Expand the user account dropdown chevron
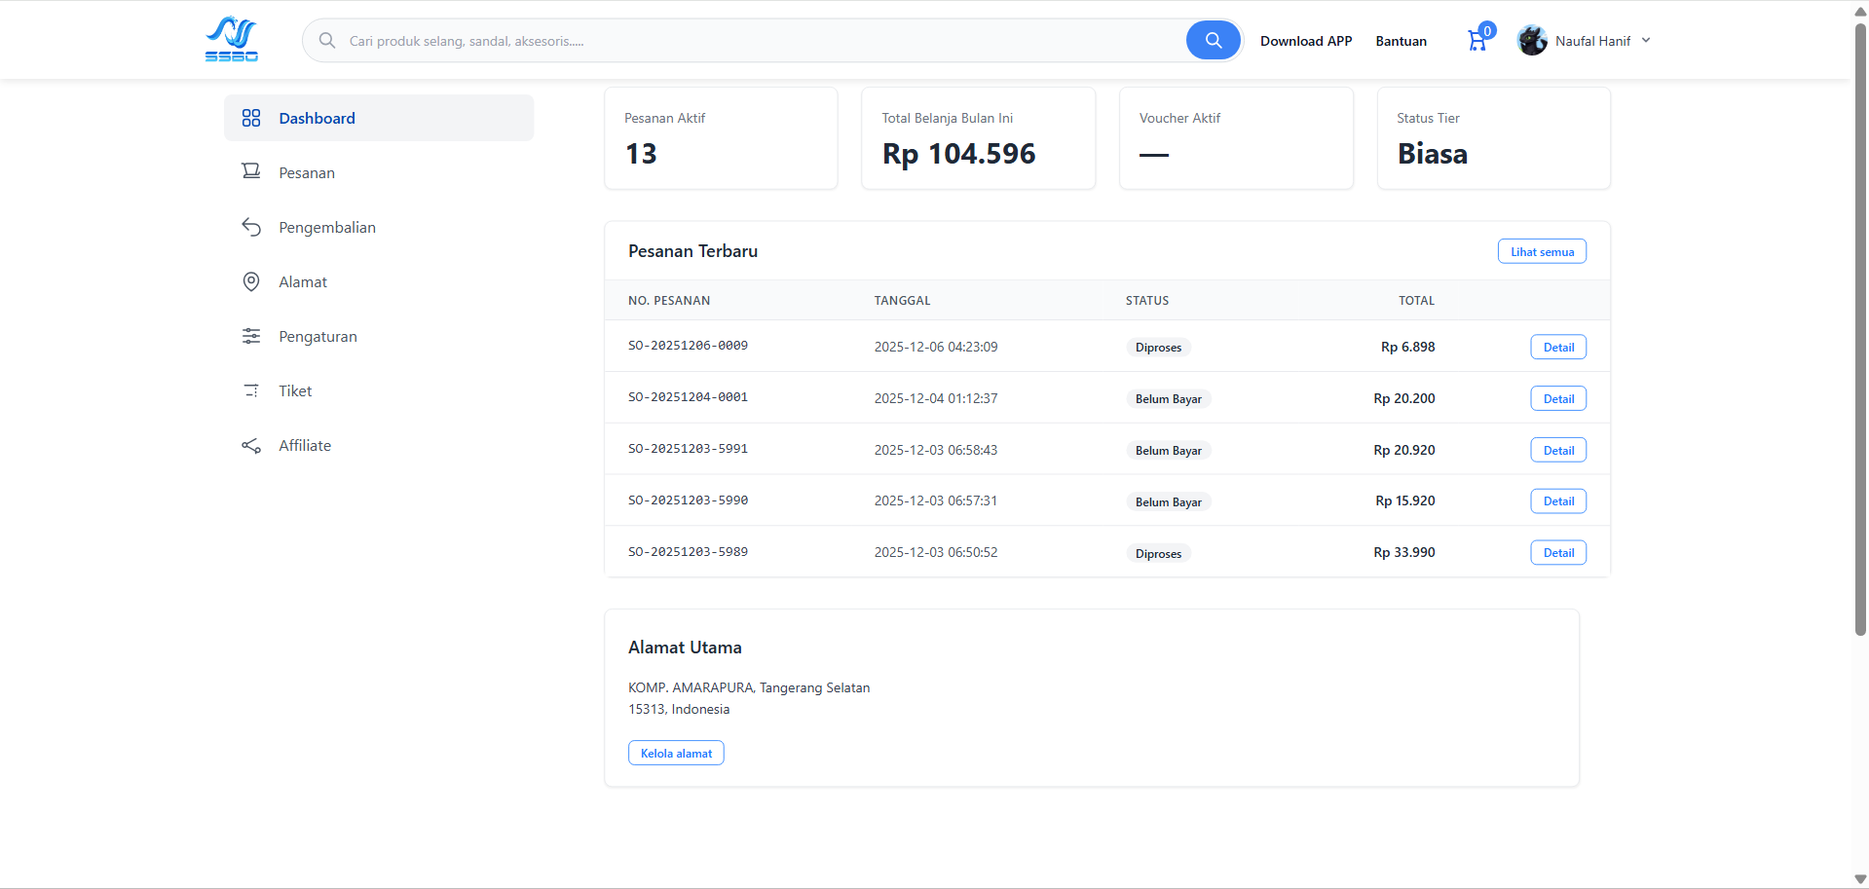The height and width of the screenshot is (889, 1869). [1646, 41]
